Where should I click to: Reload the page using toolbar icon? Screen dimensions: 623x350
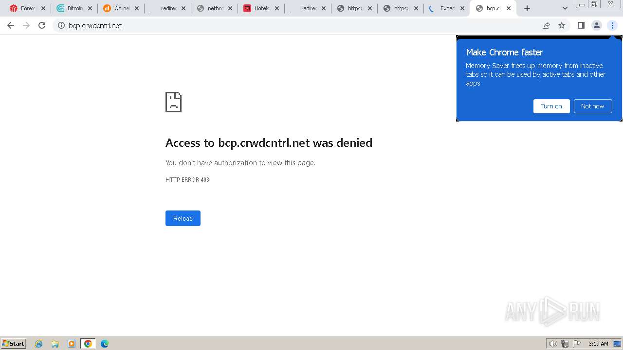[x=42, y=25]
